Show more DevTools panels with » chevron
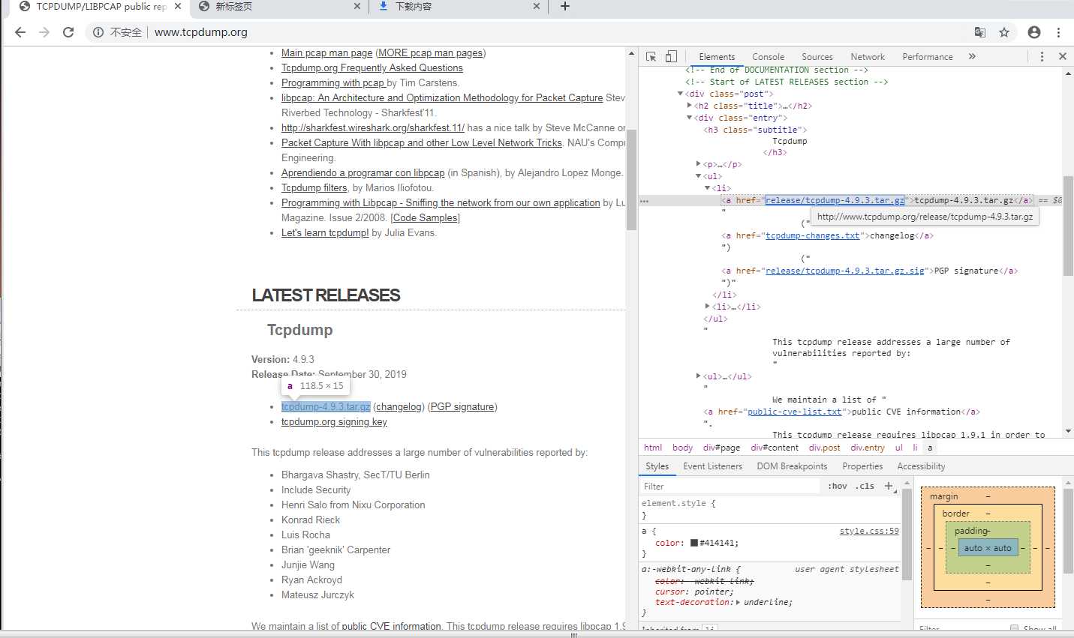This screenshot has width=1074, height=638. (972, 56)
